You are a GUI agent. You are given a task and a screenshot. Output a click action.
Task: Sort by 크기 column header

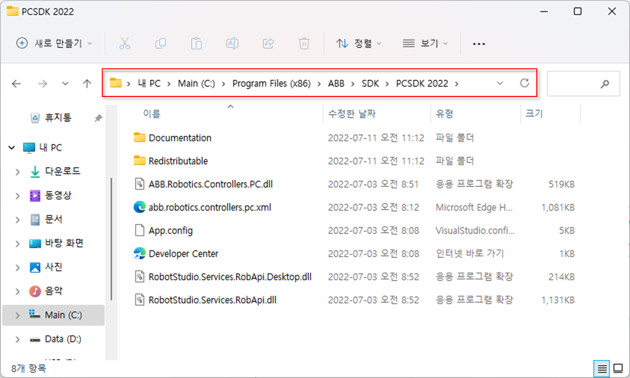(534, 114)
